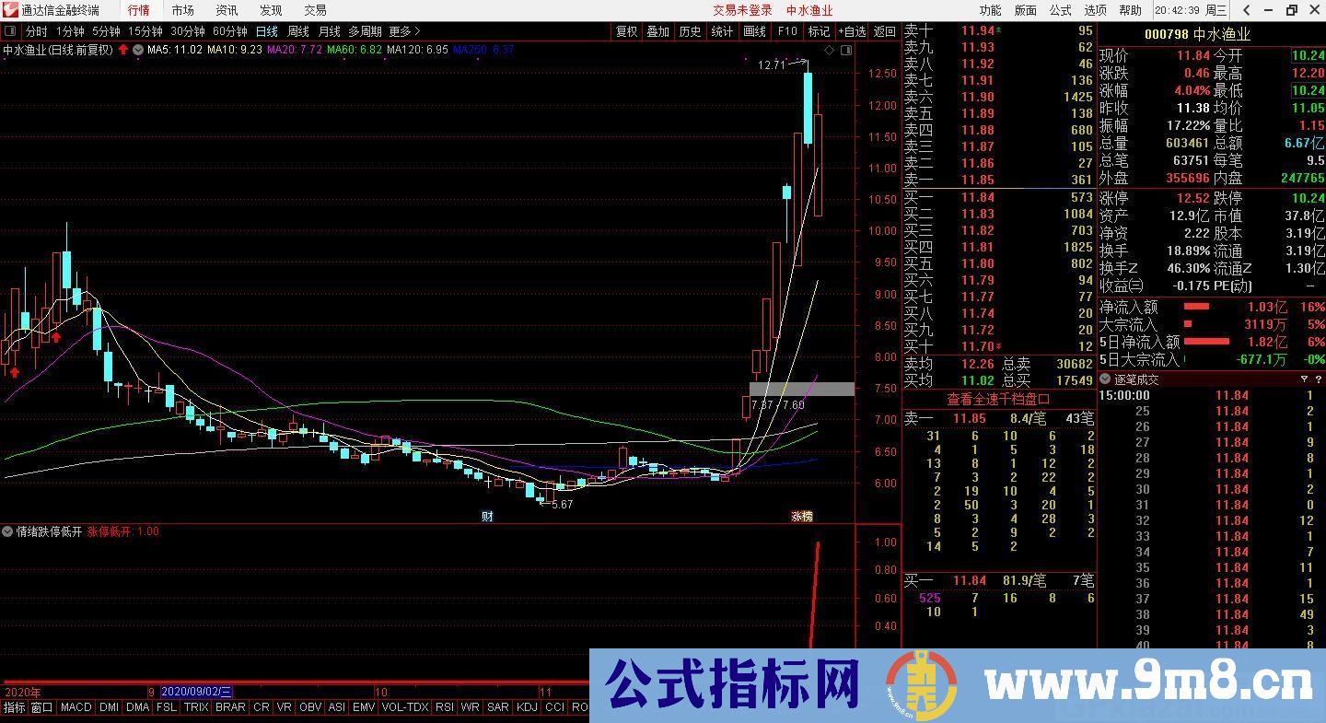
Task: Open the 公式 menu
Action: point(1060,10)
